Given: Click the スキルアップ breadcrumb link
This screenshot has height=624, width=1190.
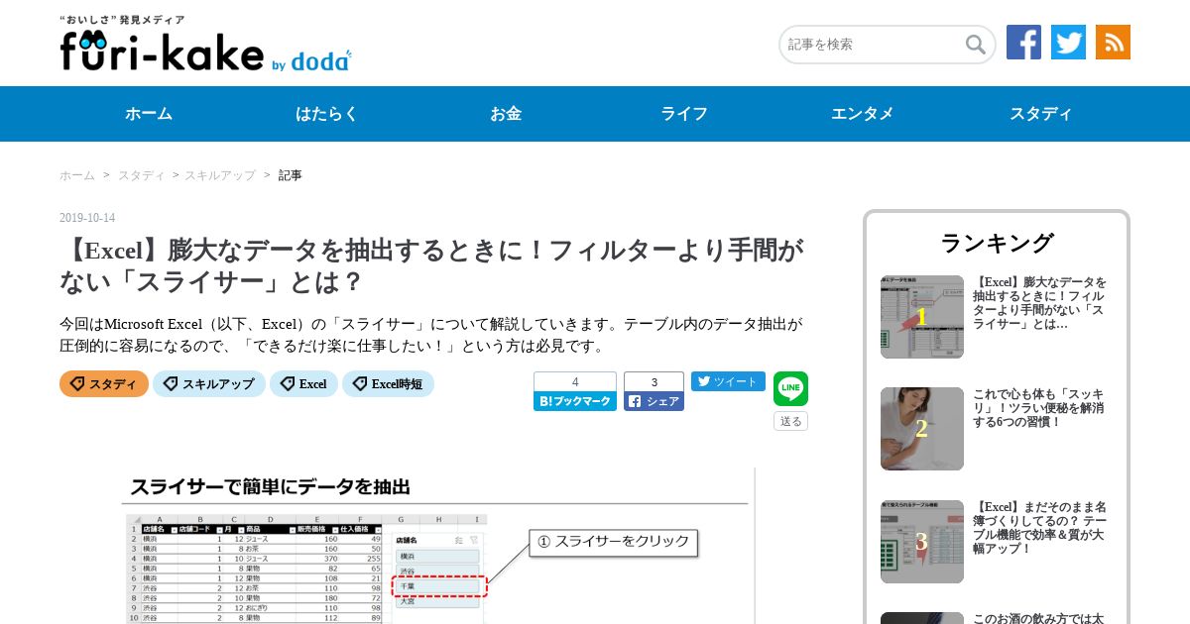Looking at the screenshot, I should pos(220,175).
